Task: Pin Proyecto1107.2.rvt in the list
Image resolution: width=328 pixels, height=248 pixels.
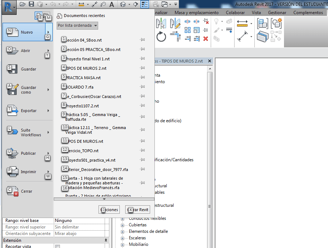Action: coord(142,106)
